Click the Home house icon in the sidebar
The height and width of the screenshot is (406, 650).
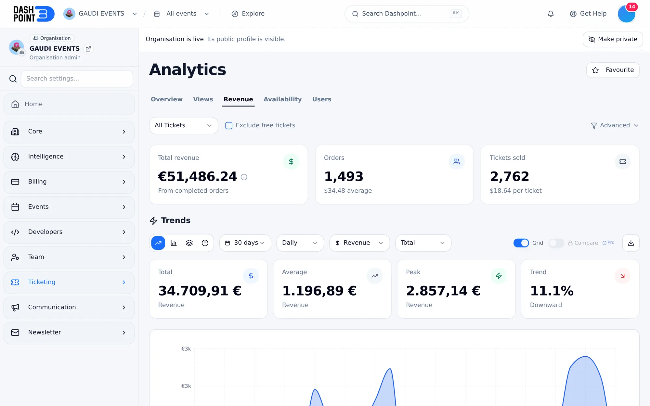point(15,104)
